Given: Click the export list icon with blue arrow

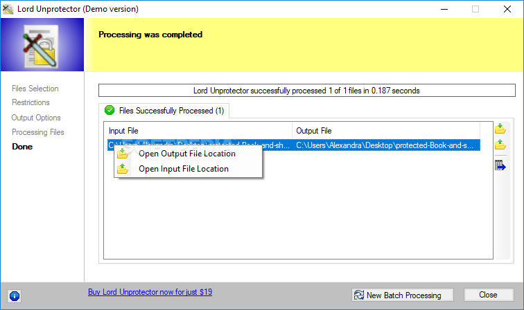Looking at the screenshot, I should point(500,165).
